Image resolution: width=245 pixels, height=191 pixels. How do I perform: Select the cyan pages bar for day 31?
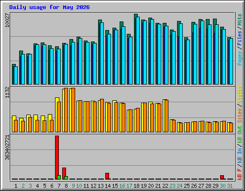(231, 62)
